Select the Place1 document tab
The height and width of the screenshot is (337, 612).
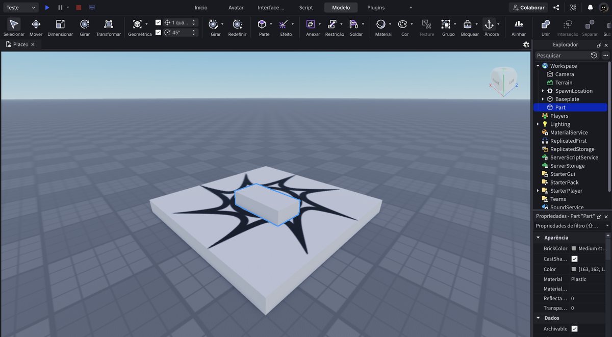tap(20, 44)
